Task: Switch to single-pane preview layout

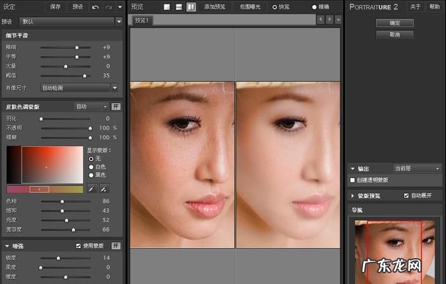Action: (167, 7)
